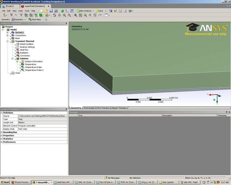This screenshot has width=231, height=185.
Task: Click the Save As toolbar icon
Action: click(56, 11)
